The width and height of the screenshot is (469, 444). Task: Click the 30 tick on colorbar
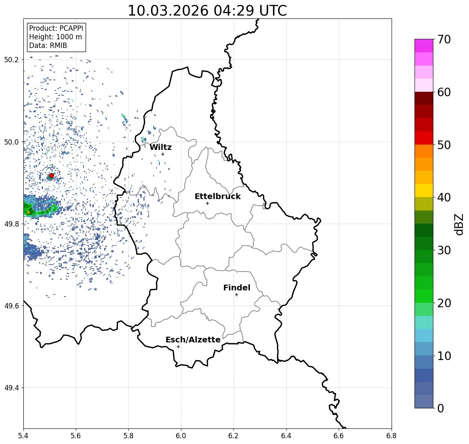(x=444, y=250)
